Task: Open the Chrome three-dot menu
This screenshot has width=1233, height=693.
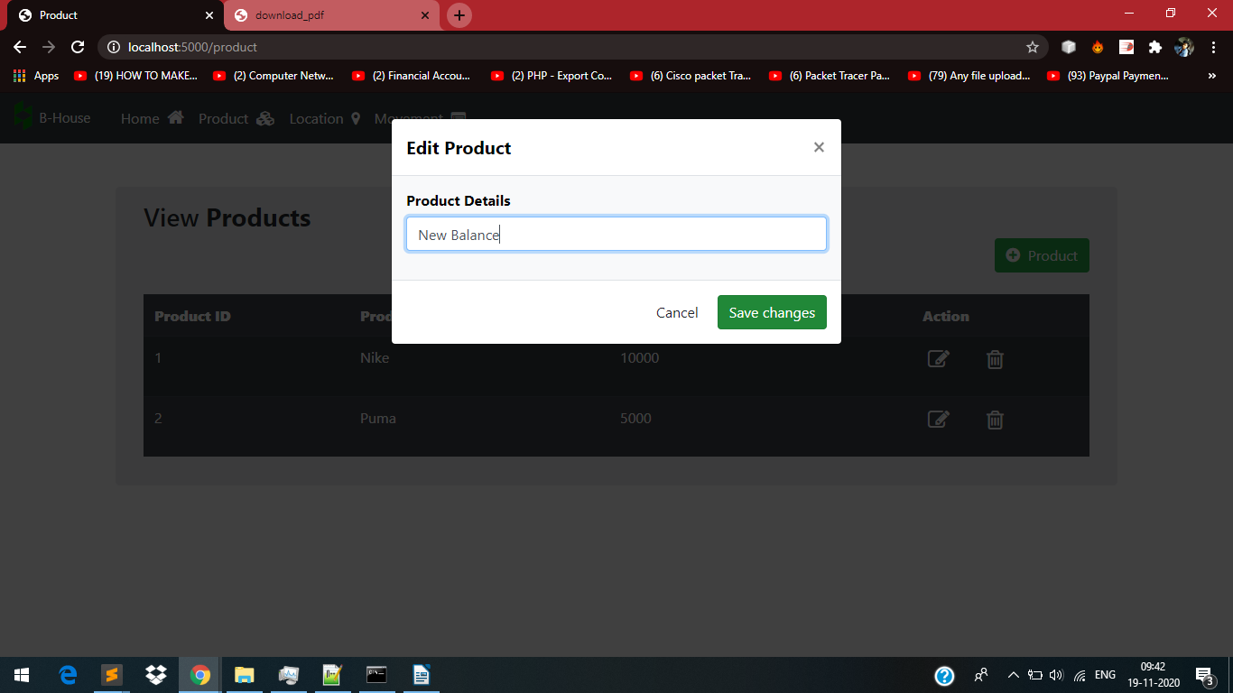Action: point(1213,47)
